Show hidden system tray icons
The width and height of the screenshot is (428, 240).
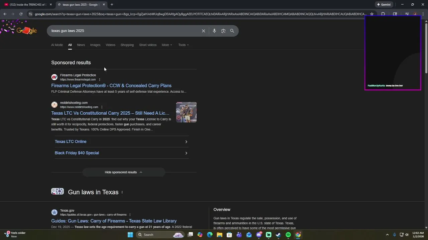387,235
